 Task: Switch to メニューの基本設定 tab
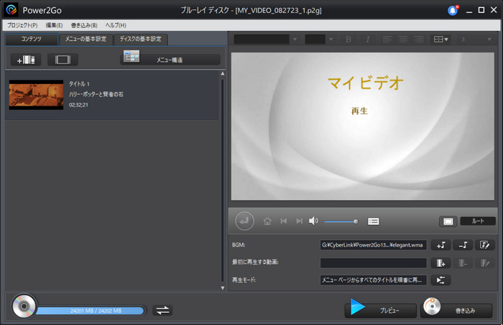(x=86, y=39)
